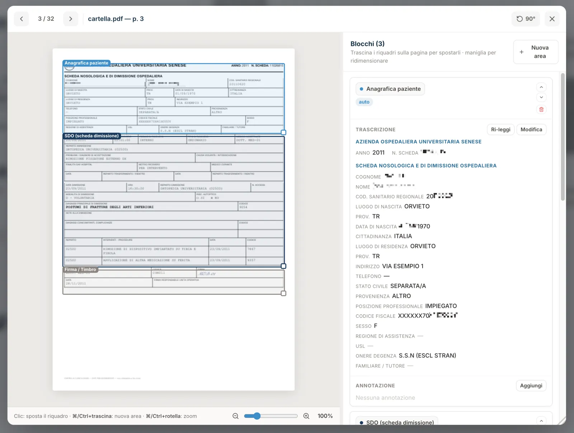The height and width of the screenshot is (433, 574).
Task: Zoom out with the minus magnifier
Action: click(236, 416)
